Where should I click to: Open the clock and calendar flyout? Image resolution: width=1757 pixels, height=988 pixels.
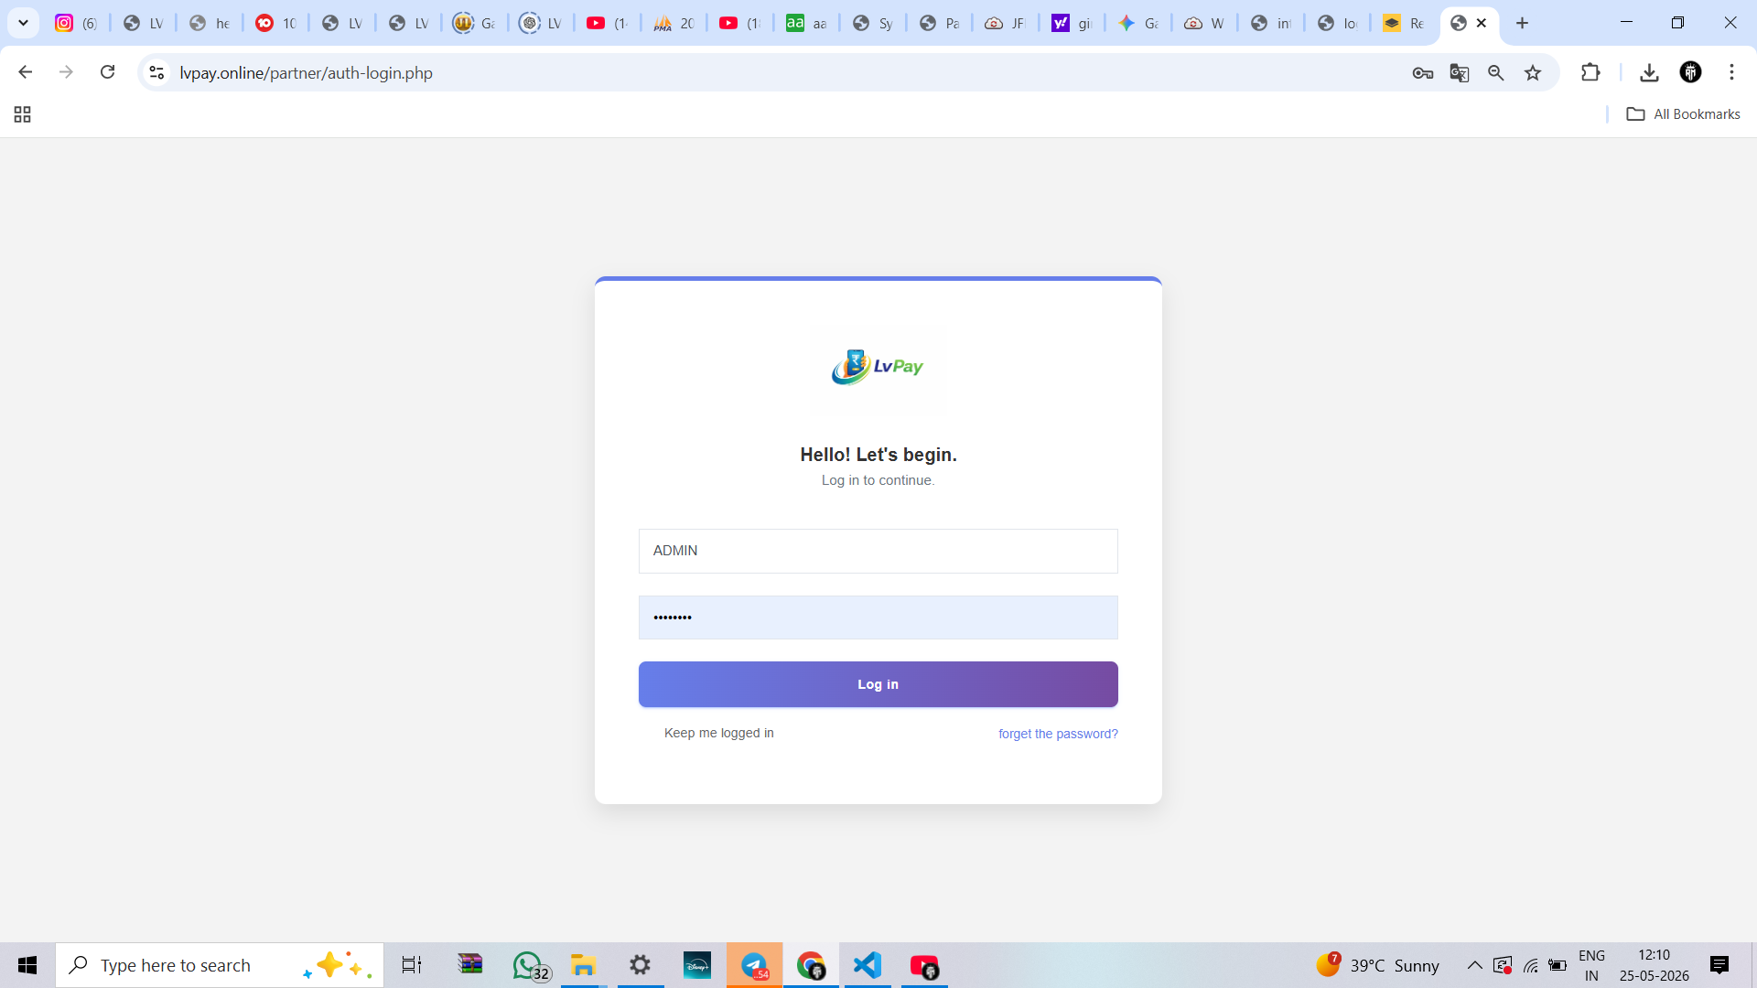point(1655,965)
